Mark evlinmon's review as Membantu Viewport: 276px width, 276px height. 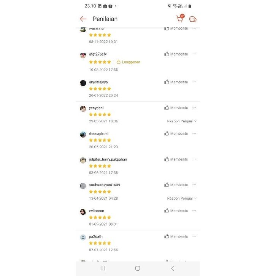pyautogui.click(x=176, y=211)
